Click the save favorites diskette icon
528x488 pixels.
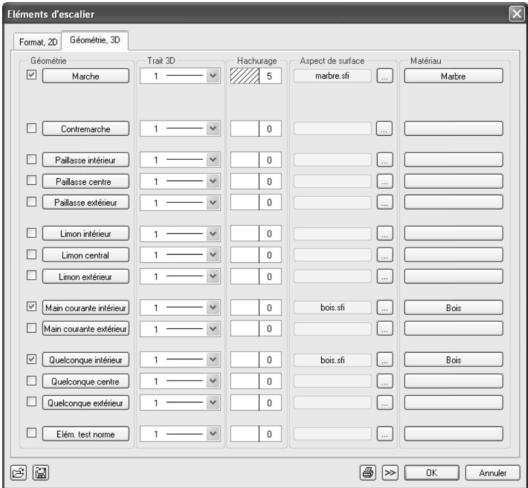coord(41,473)
